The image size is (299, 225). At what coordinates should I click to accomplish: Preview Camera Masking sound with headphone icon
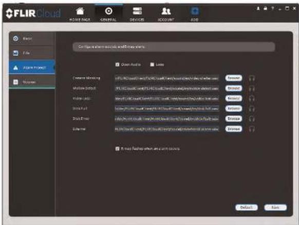(252, 78)
